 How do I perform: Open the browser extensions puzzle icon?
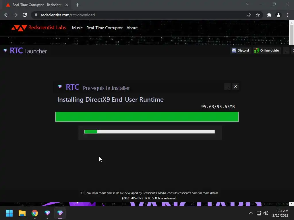269,15
